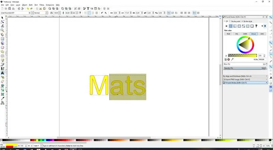Click the Redo icon in toolbar
273x150 pixels.
pos(31,9)
